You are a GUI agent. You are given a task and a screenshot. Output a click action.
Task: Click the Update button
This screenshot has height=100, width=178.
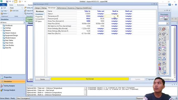click(x=138, y=79)
